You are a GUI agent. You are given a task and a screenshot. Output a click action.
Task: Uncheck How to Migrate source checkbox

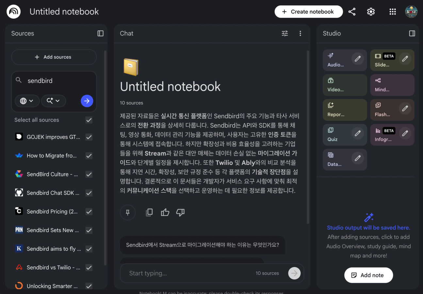[89, 156]
